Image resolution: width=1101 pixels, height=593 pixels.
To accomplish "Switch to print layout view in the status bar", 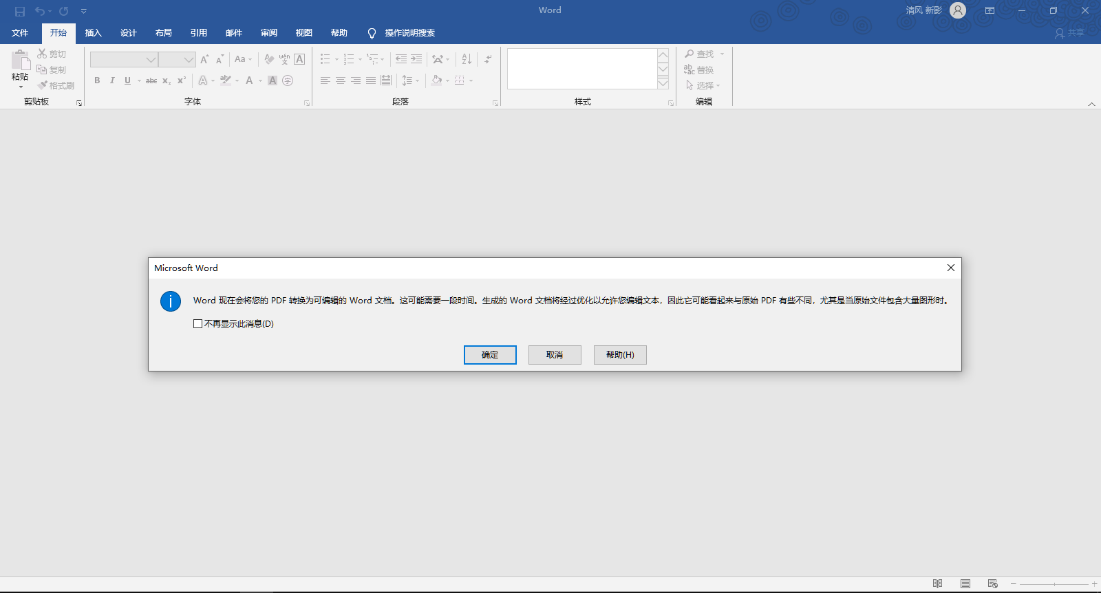I will click(x=965, y=583).
